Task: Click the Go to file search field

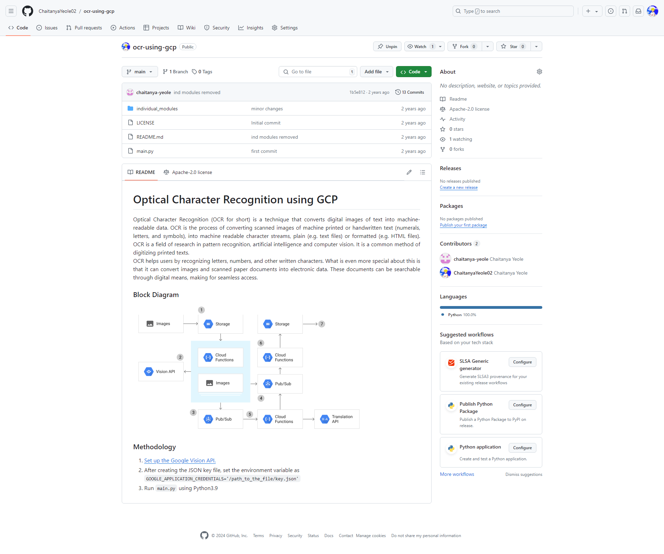Action: click(317, 72)
